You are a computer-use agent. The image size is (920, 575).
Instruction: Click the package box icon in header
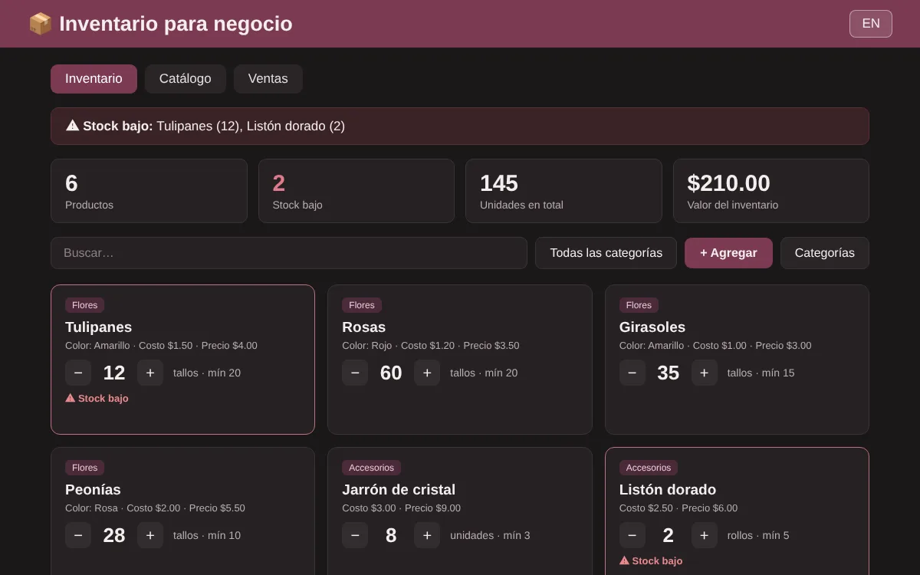click(x=41, y=24)
